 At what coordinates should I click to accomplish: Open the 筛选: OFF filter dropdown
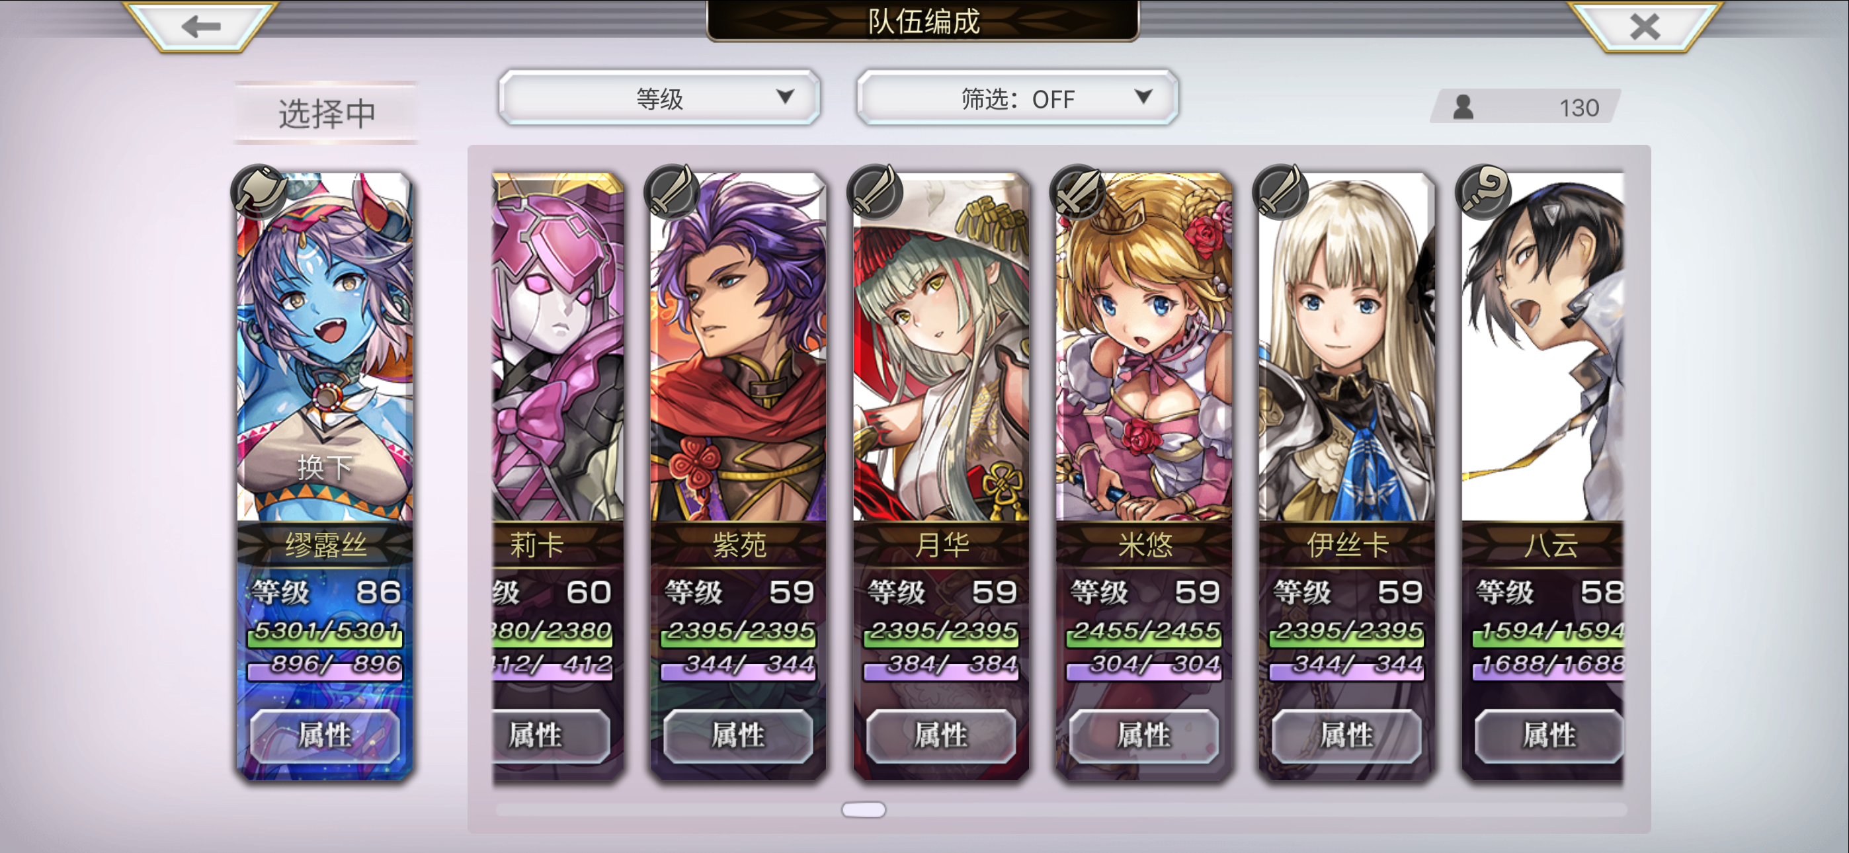[x=1017, y=98]
